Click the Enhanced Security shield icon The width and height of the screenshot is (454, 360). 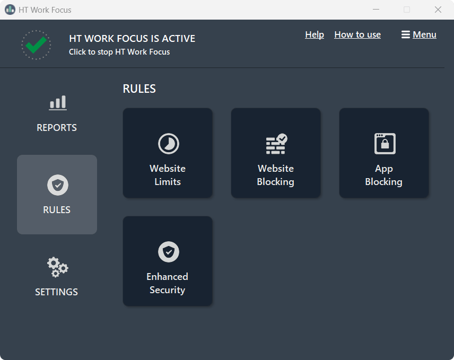tap(168, 252)
